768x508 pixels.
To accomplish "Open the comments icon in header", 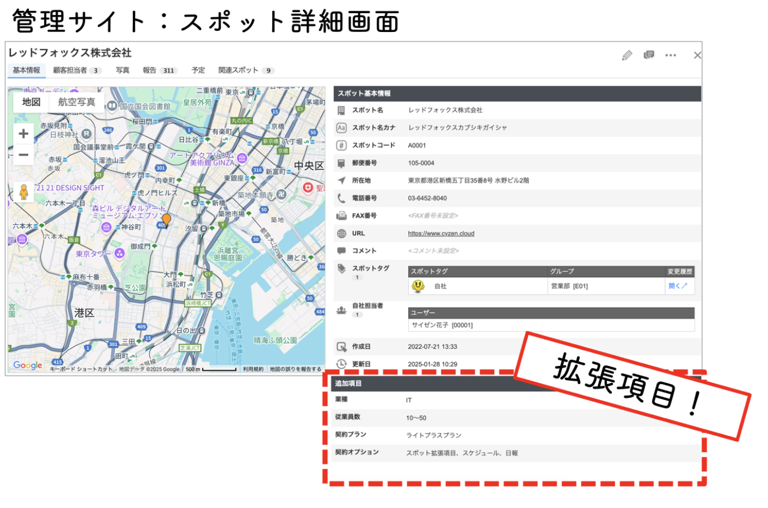I will [649, 55].
